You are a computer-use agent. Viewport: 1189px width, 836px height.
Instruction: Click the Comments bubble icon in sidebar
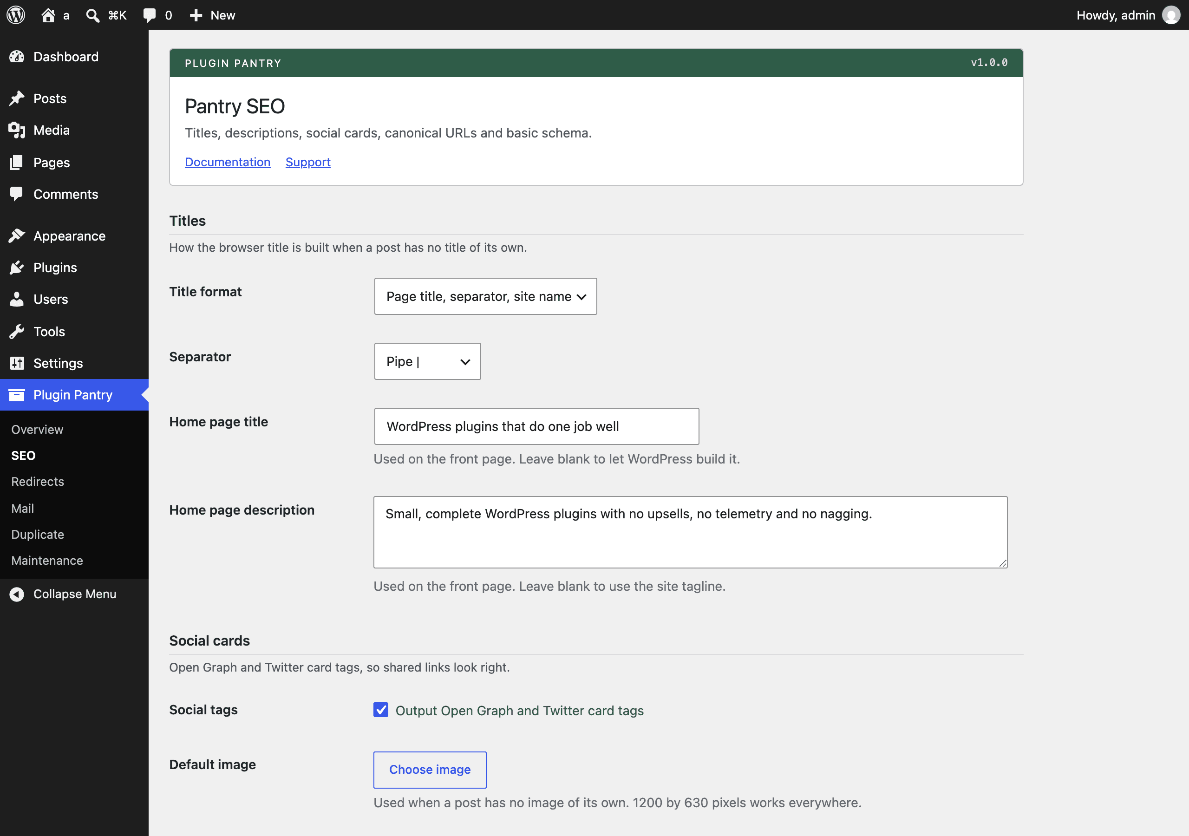[17, 194]
